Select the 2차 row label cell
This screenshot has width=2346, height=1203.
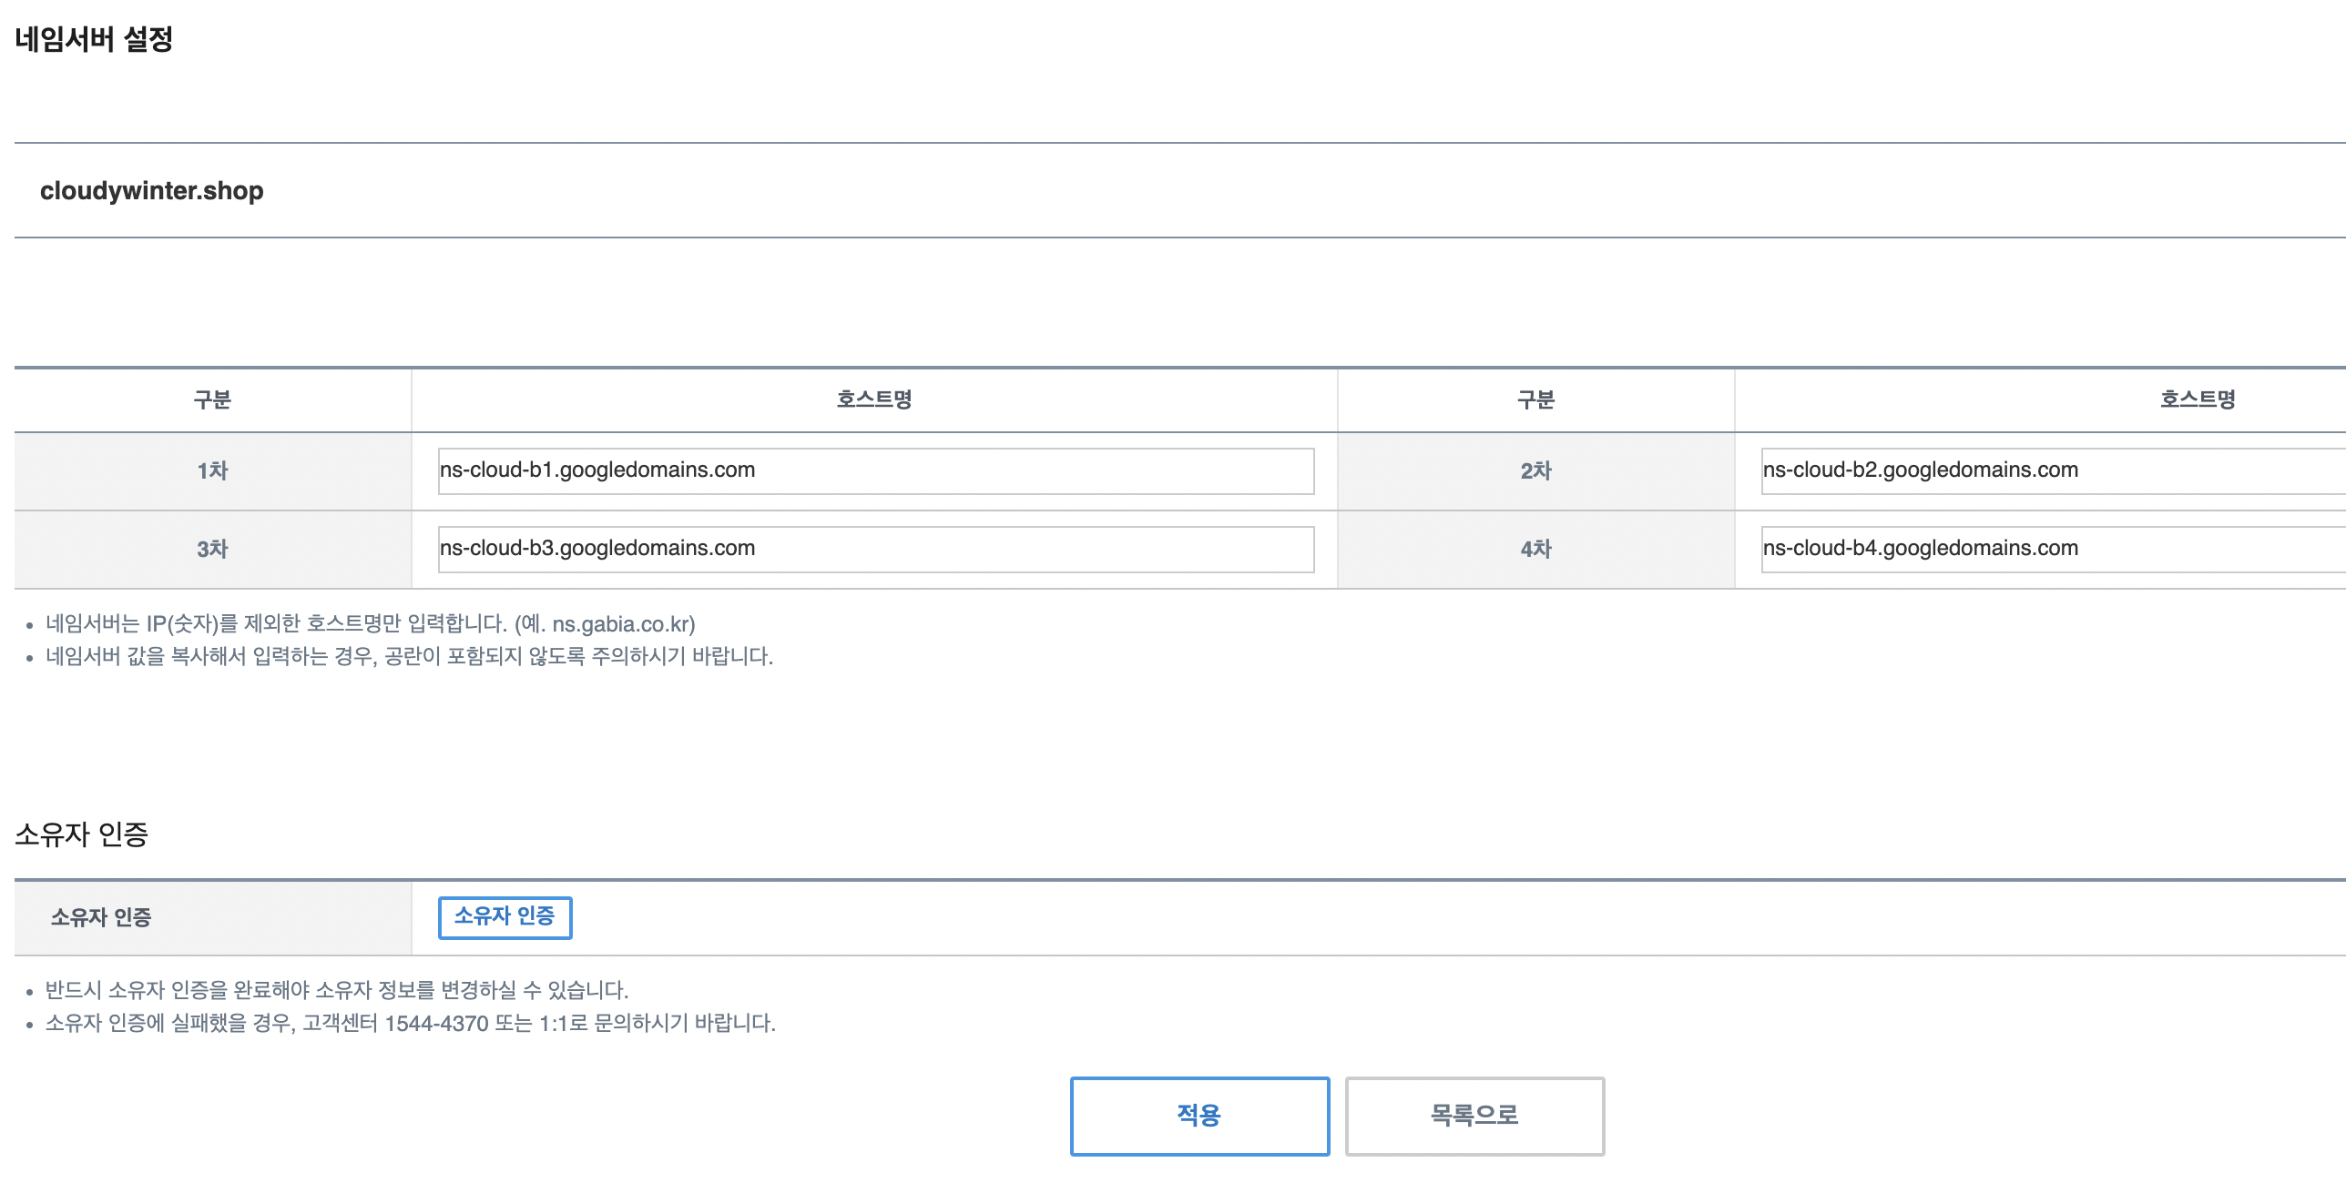[x=1535, y=470]
